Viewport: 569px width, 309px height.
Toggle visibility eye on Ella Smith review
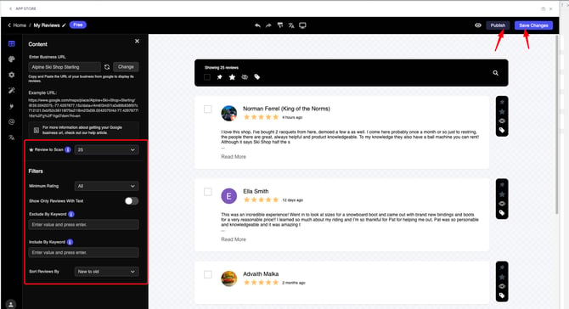point(502,204)
